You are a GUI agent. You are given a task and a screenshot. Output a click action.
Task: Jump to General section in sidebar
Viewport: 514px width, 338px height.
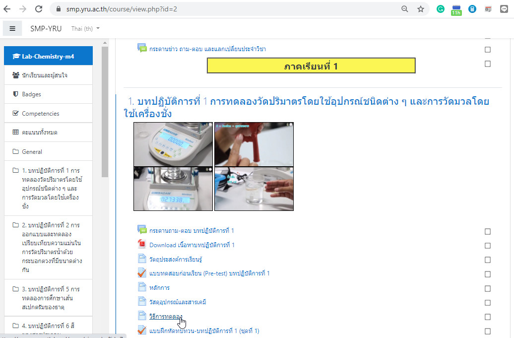(48, 151)
